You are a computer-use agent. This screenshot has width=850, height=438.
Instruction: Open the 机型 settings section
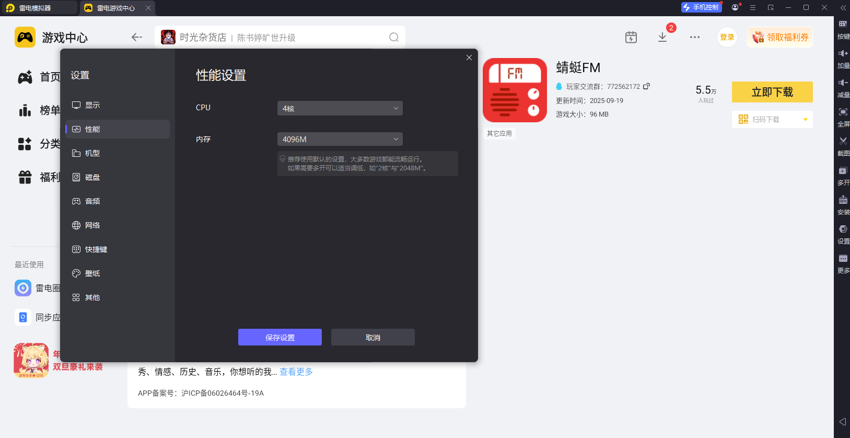click(x=118, y=153)
